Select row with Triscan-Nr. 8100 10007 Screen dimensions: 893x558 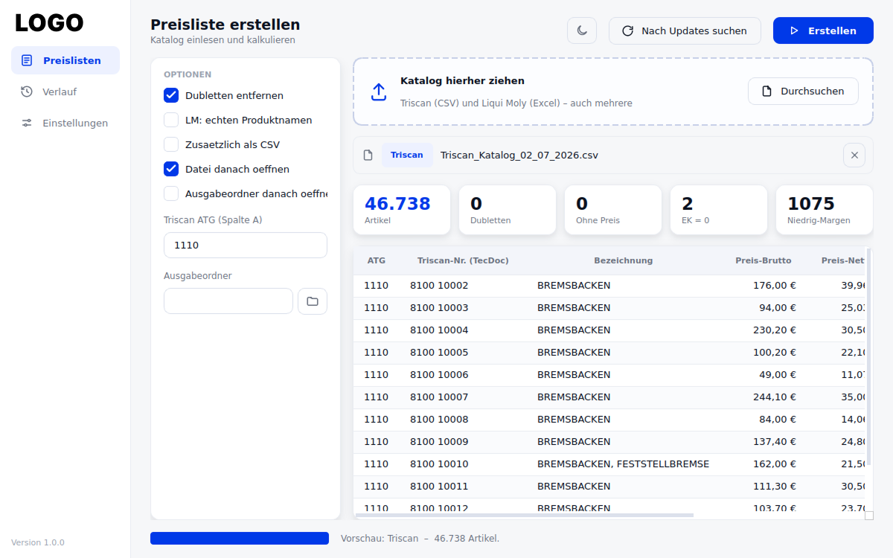pyautogui.click(x=609, y=397)
